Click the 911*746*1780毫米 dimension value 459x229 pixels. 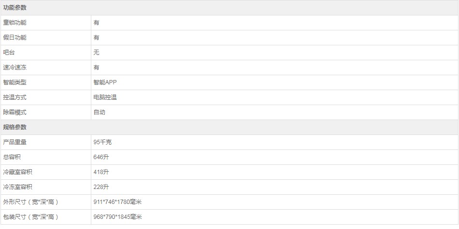118,202
